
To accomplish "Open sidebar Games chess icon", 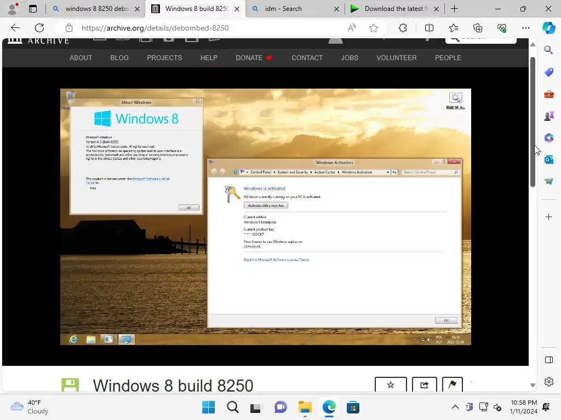I will (548, 116).
